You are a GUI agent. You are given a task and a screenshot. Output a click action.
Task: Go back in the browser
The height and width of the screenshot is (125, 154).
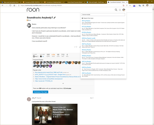click(x=3, y=5)
